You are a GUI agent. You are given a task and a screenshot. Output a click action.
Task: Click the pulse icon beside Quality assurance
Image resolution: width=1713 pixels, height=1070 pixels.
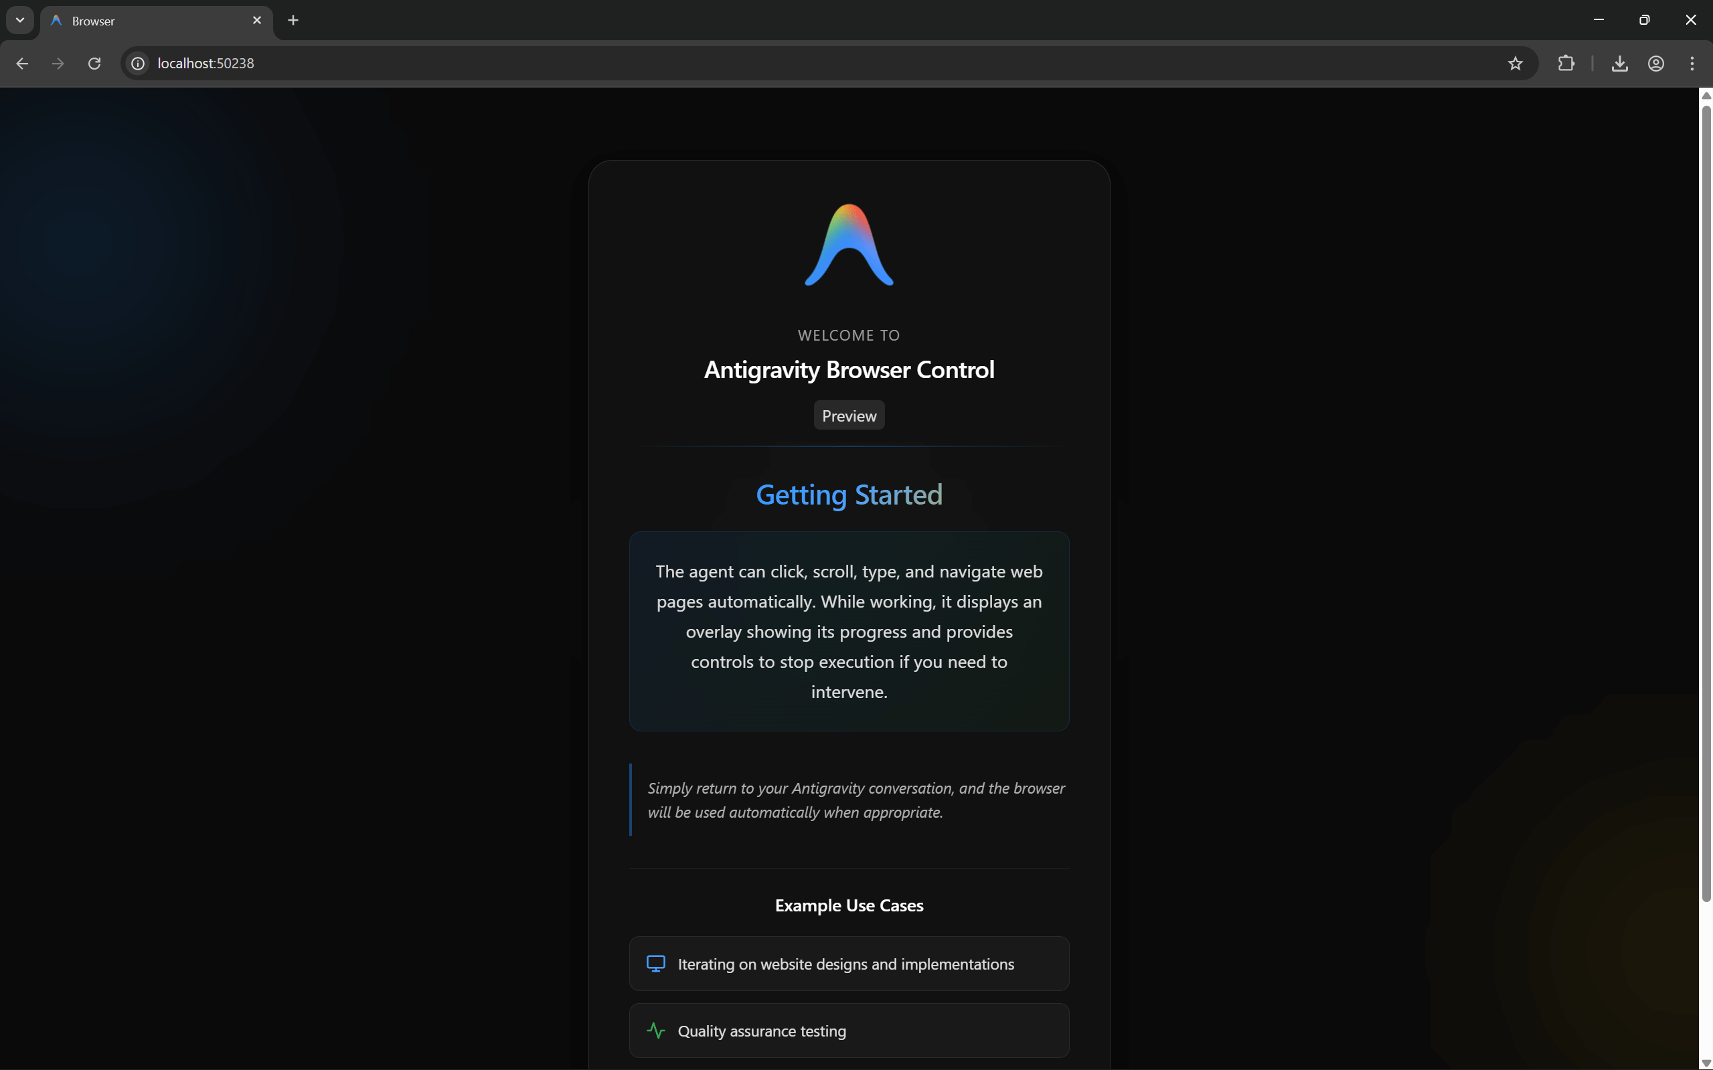pyautogui.click(x=655, y=1031)
